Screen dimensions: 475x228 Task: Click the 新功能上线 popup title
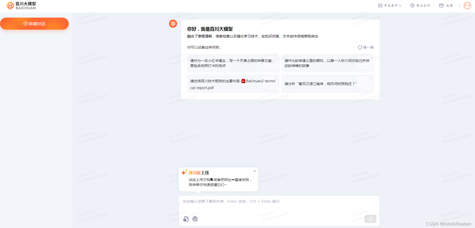point(199,173)
